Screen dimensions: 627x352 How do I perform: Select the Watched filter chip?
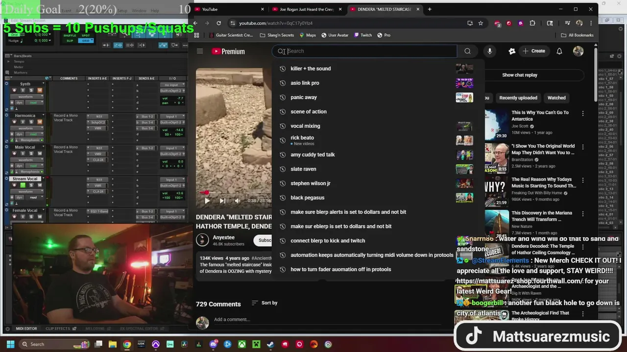(x=556, y=98)
